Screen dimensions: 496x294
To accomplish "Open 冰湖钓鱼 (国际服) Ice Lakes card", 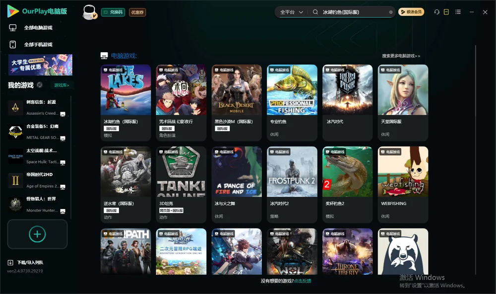I will point(125,103).
